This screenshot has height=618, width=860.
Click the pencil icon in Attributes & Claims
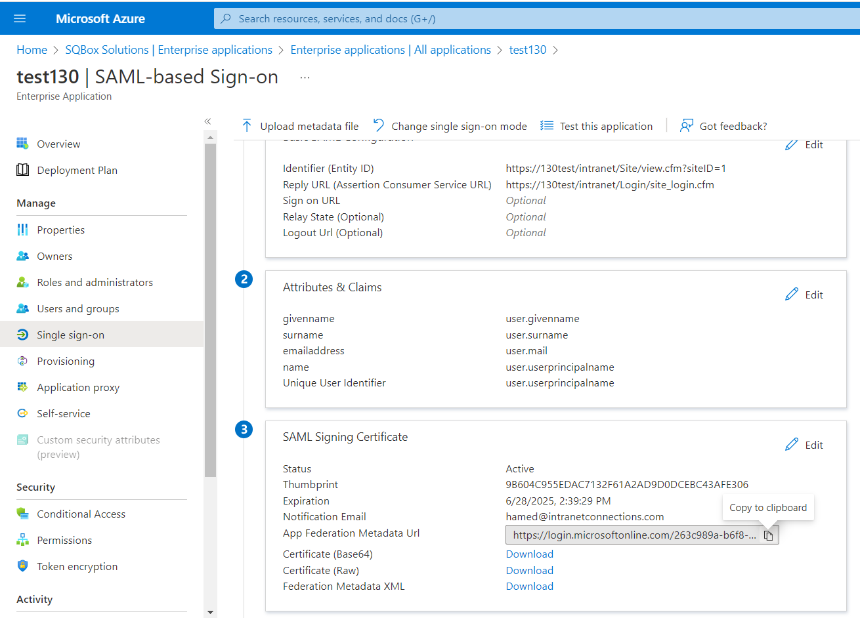792,294
